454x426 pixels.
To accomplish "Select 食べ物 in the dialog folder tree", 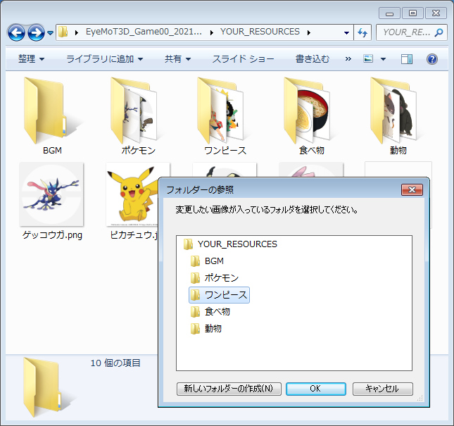I will point(210,312).
